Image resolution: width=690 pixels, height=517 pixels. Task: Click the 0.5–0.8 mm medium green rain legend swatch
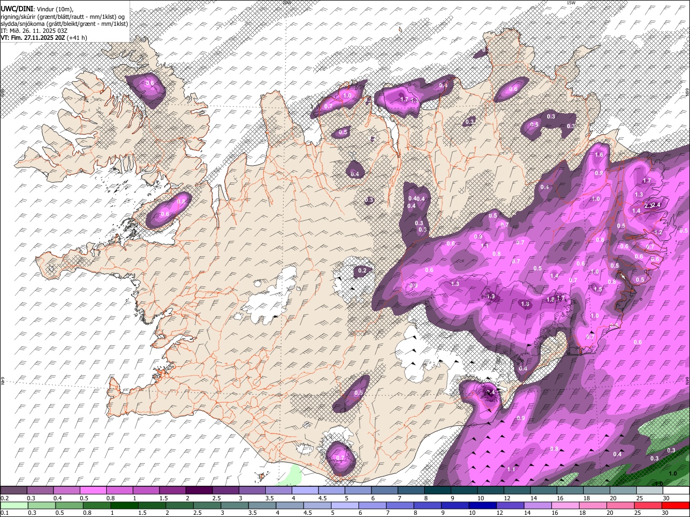click(x=69, y=505)
